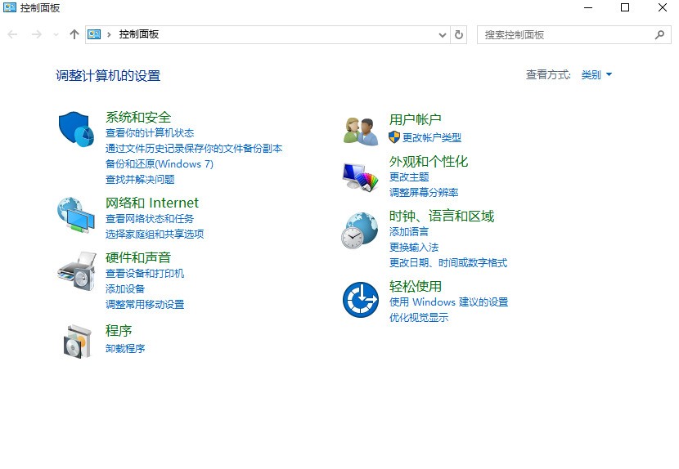Open the 硬件和声音 heading
The height and width of the screenshot is (469, 679).
tap(138, 257)
